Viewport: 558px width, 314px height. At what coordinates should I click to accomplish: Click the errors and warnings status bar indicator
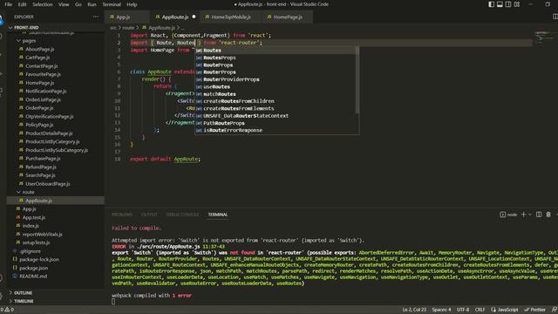pyautogui.click(x=8, y=310)
